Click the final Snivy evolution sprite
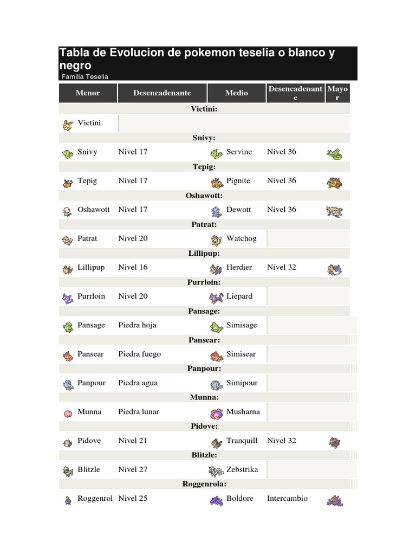 click(334, 153)
